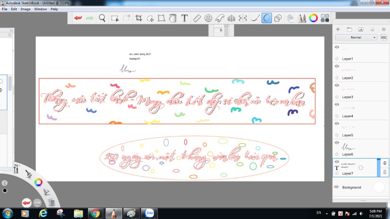Open Internet Explorer from the taskbar
The width and height of the screenshot is (390, 219).
pos(43,213)
